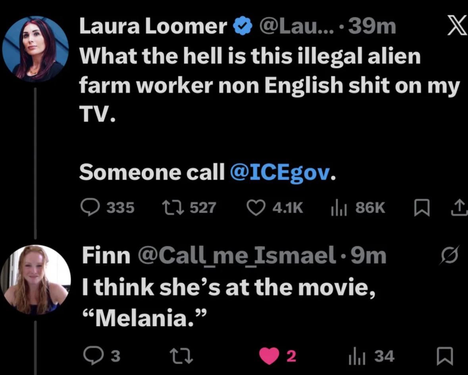This screenshot has height=375, width=468.
Task: View analytics showing 86K views
Action: point(337,207)
